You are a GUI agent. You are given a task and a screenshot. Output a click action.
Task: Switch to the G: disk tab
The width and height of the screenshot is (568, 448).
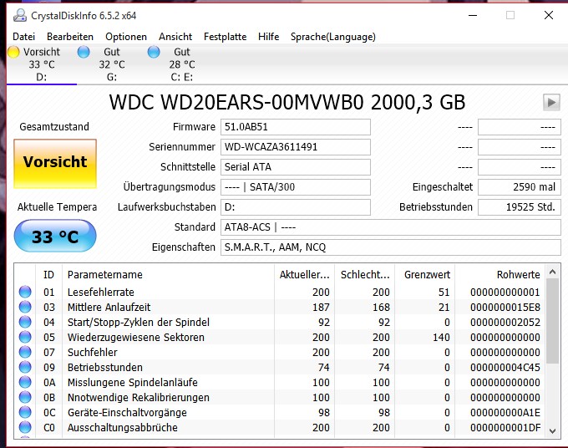tap(112, 64)
